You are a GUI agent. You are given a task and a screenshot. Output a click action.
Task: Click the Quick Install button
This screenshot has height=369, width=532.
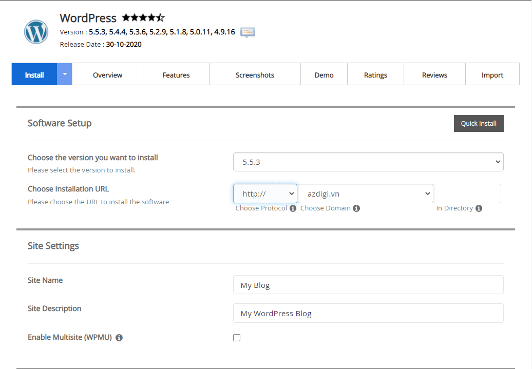479,123
